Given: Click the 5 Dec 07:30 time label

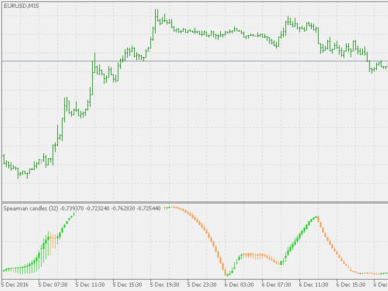Looking at the screenshot, I should coord(53,285).
